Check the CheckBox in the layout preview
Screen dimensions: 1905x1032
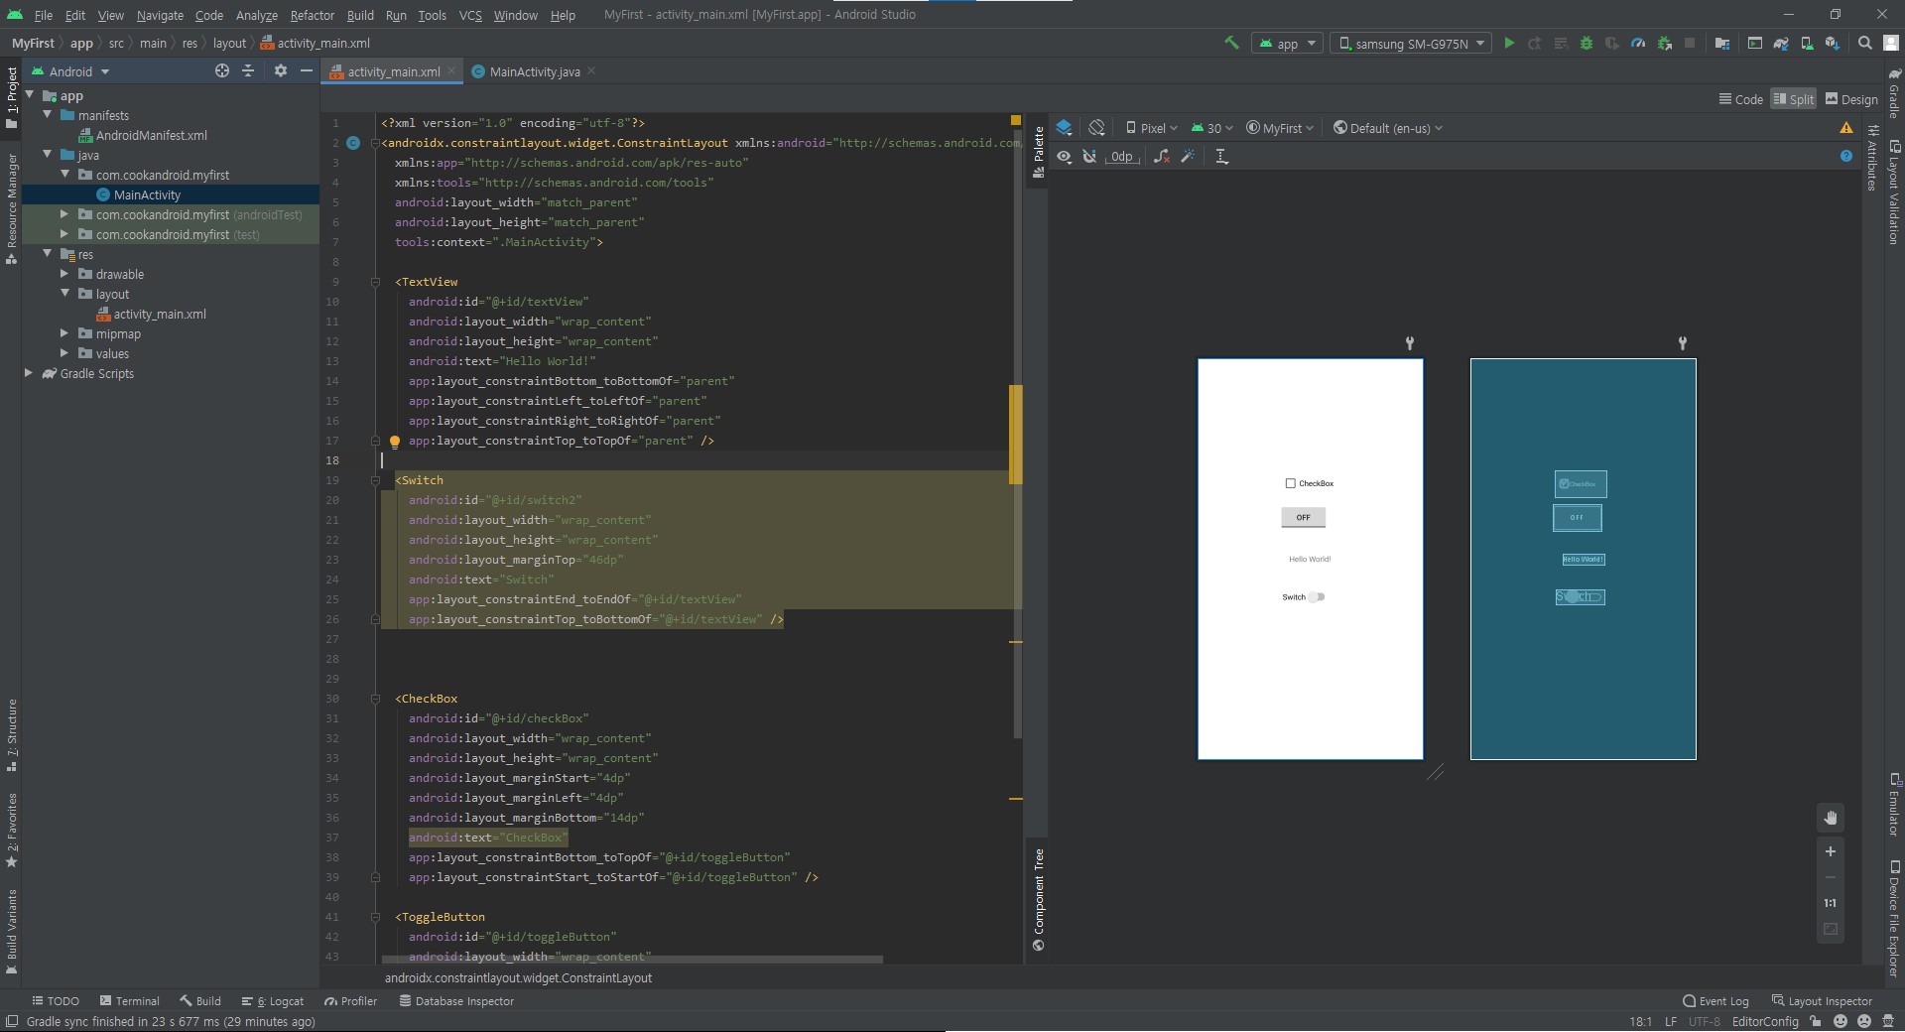click(x=1290, y=483)
